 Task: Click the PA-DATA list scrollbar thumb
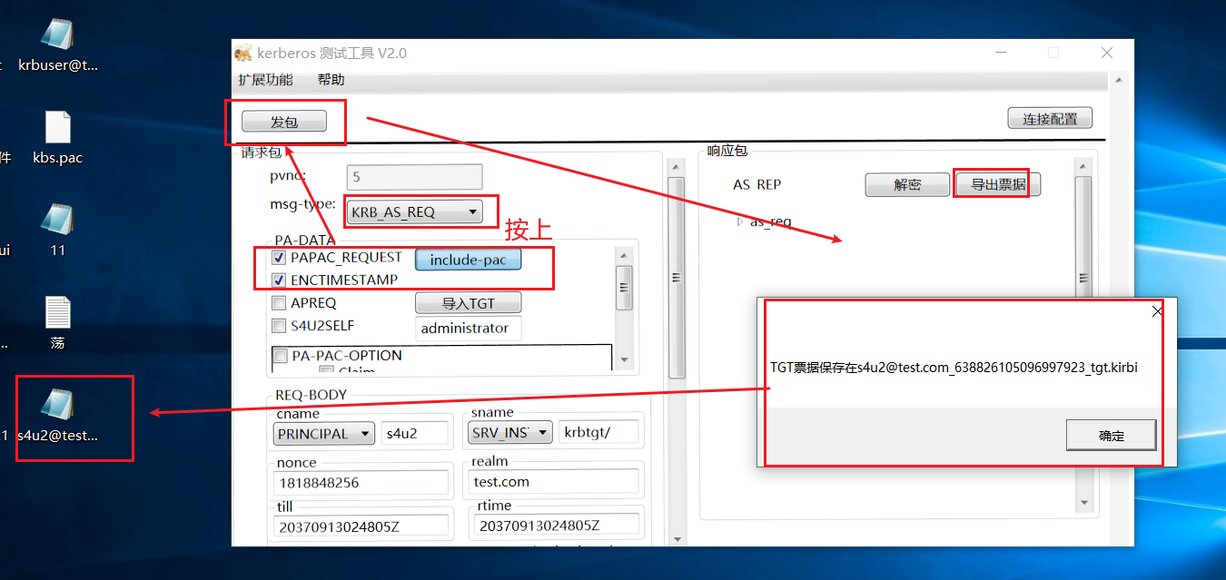pos(624,288)
